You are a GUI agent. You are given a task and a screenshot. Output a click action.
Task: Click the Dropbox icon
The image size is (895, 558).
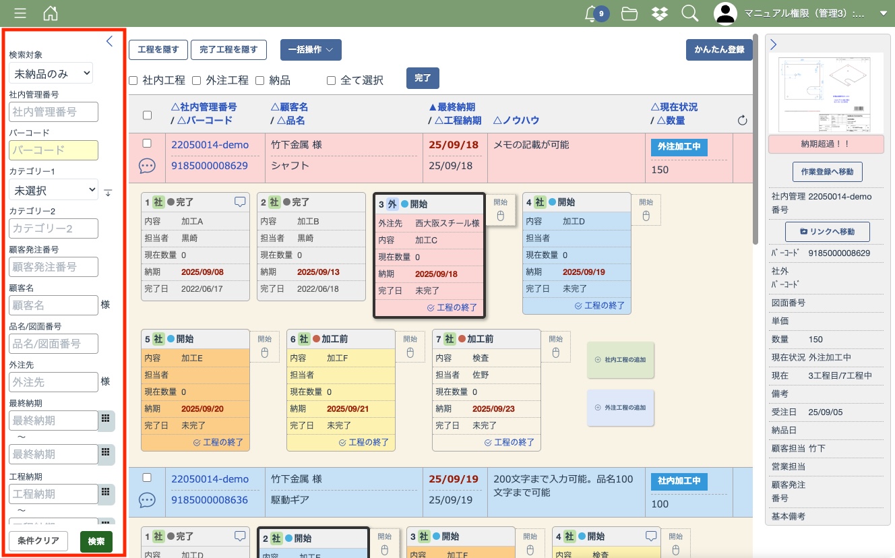point(660,13)
